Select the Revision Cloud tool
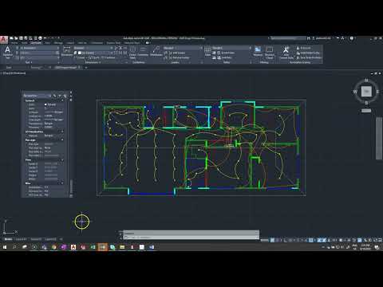Screen dimensions: 383x287 pos(270,53)
